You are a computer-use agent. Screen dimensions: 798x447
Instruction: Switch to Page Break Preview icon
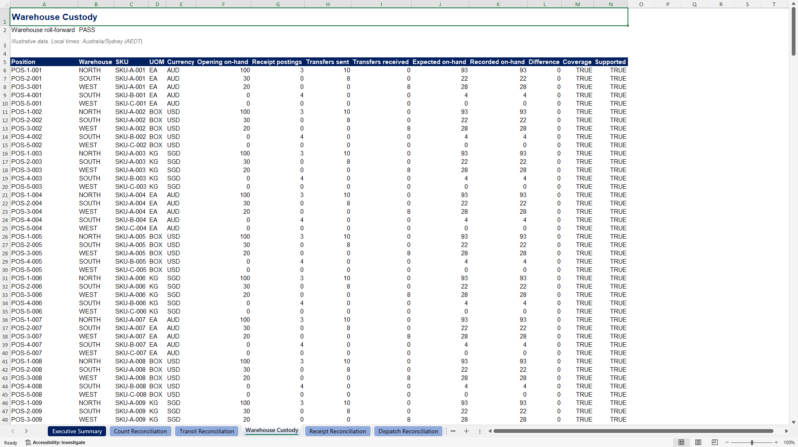715,442
